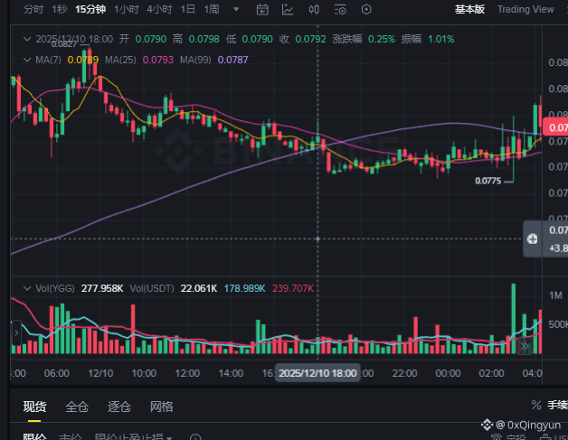
Task: Switch chart to Trading View mode
Action: [525, 9]
